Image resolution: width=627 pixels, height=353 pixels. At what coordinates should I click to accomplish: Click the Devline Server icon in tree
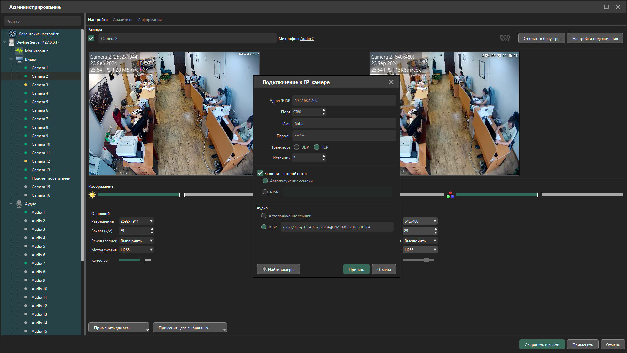pos(12,42)
